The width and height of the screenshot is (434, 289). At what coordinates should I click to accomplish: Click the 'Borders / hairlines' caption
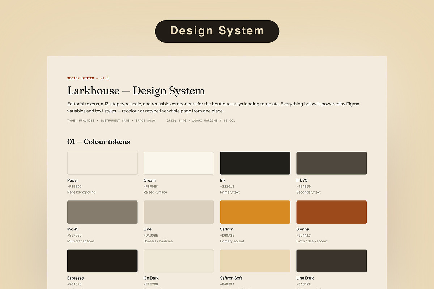pos(158,241)
